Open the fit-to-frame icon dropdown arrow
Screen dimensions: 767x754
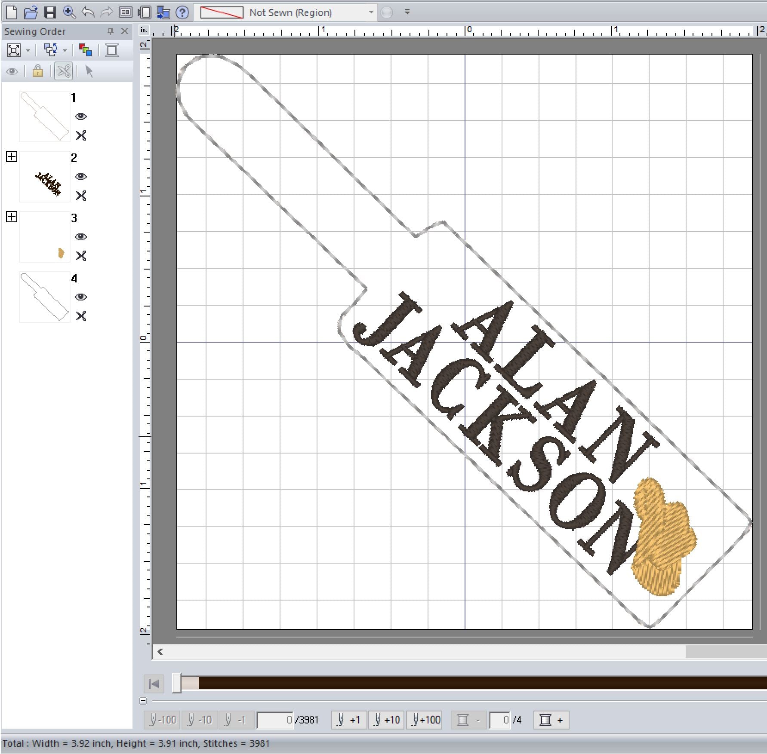(x=28, y=51)
